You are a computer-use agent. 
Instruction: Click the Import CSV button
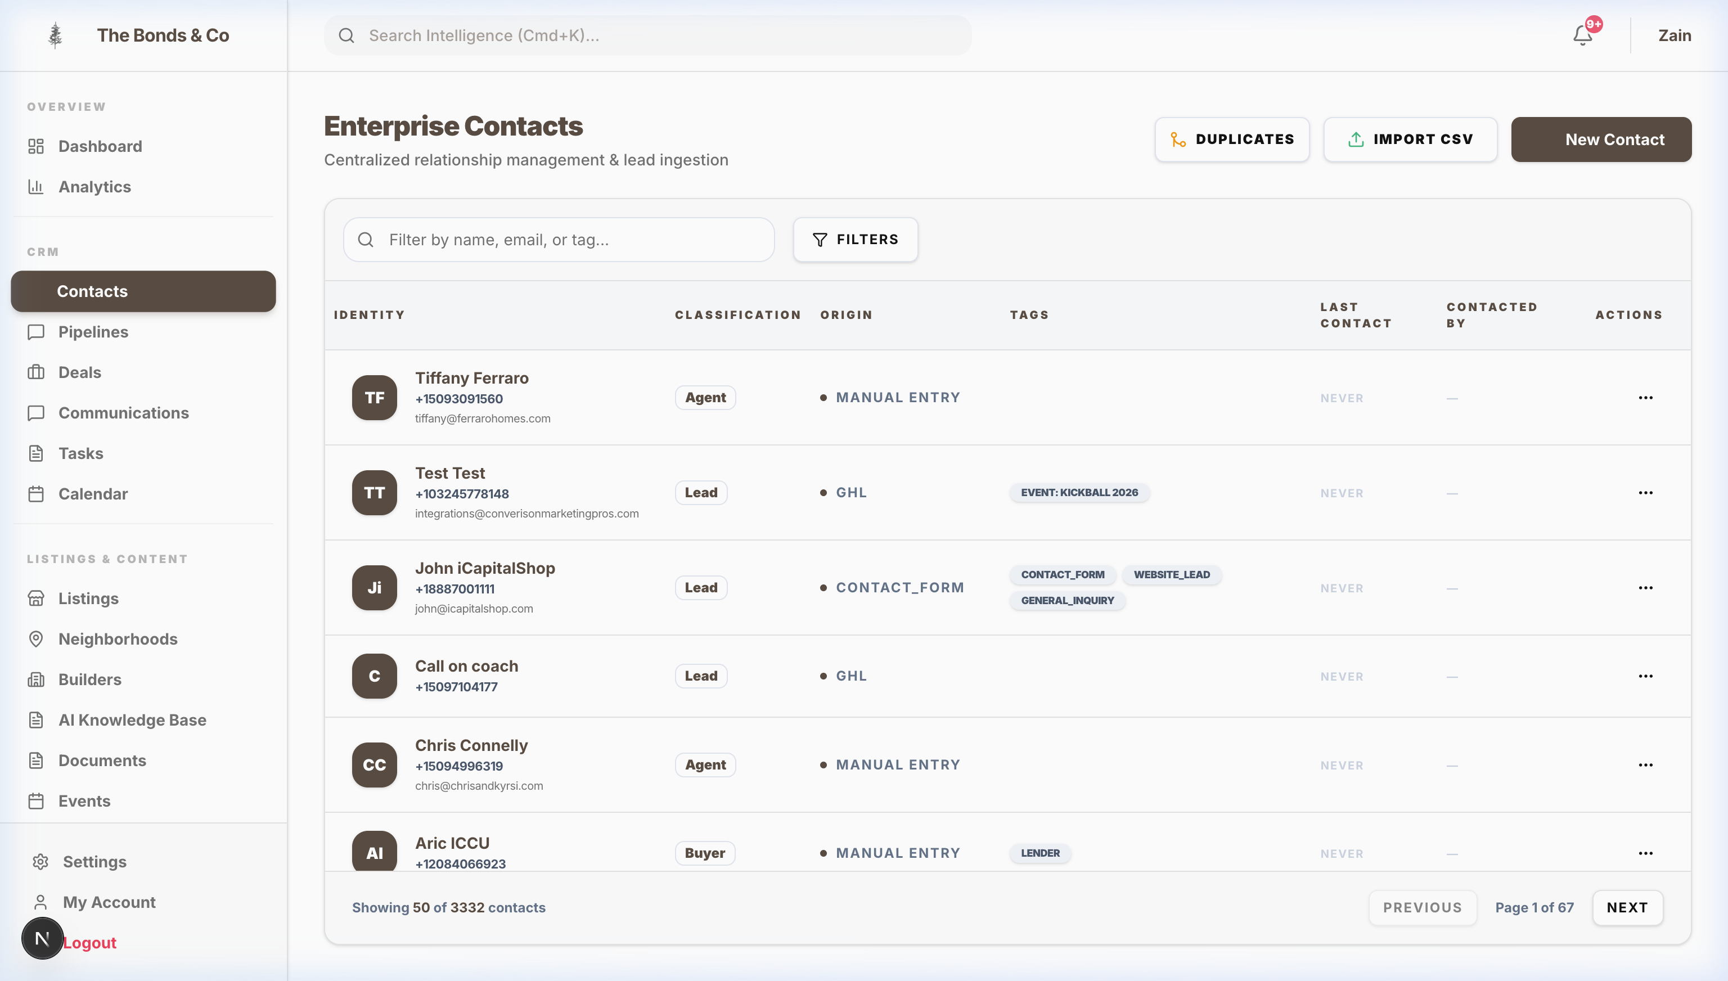tap(1410, 139)
